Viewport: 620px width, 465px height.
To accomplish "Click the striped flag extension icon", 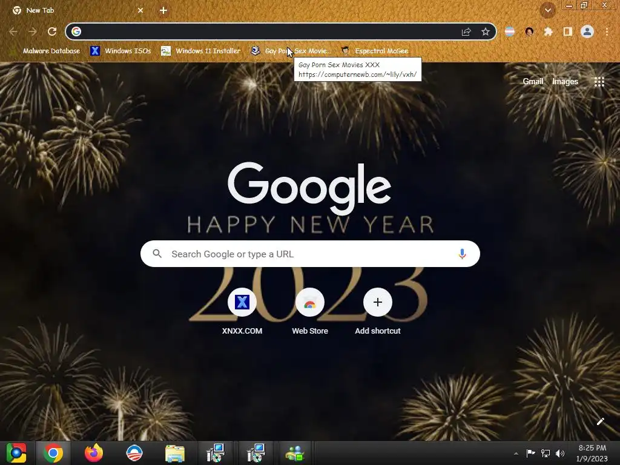I will [x=510, y=31].
